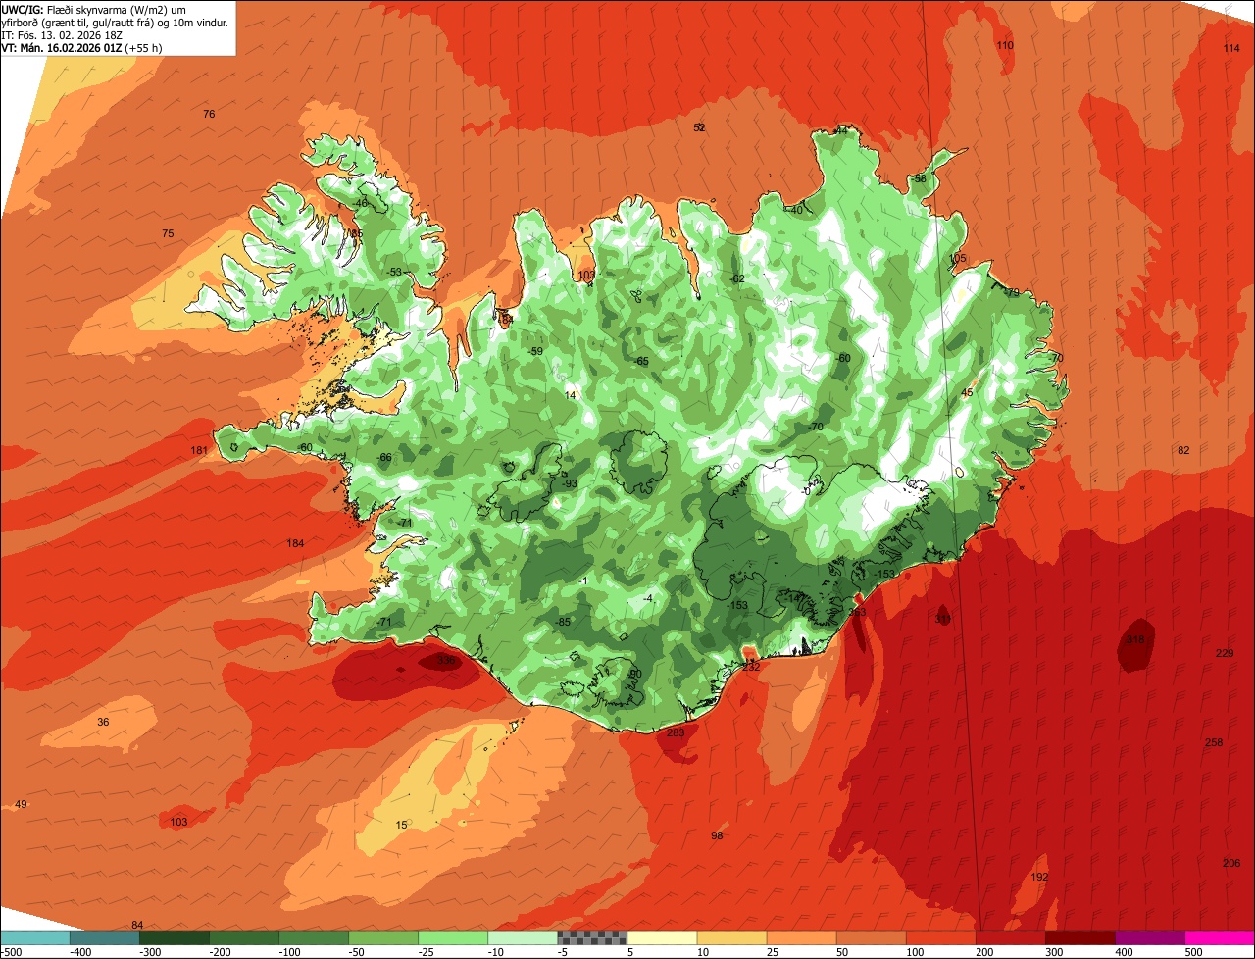This screenshot has width=1255, height=959.
Task: Click the map value '318'
Action: click(x=1135, y=639)
